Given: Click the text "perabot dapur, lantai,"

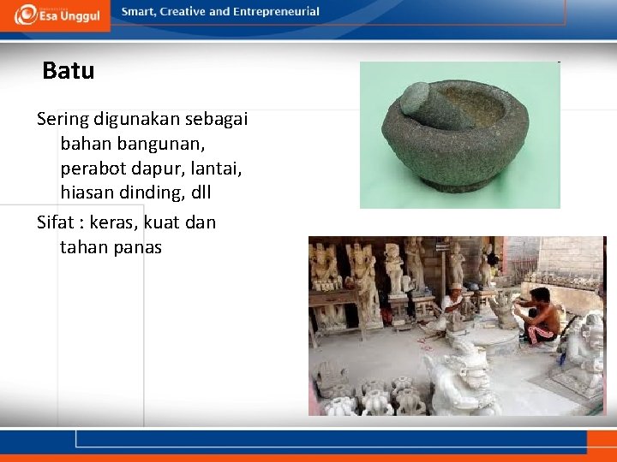Looking at the screenshot, I should click(151, 169).
